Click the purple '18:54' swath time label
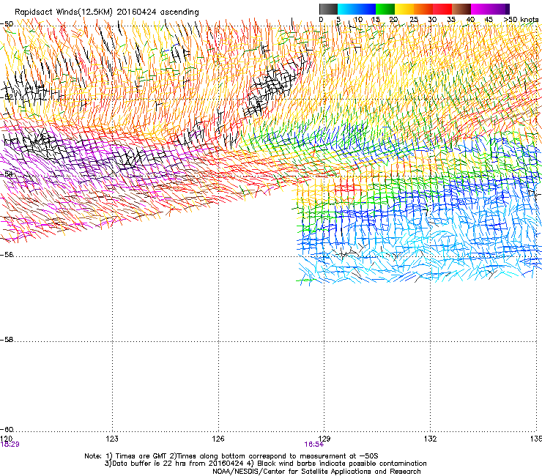 314,445
